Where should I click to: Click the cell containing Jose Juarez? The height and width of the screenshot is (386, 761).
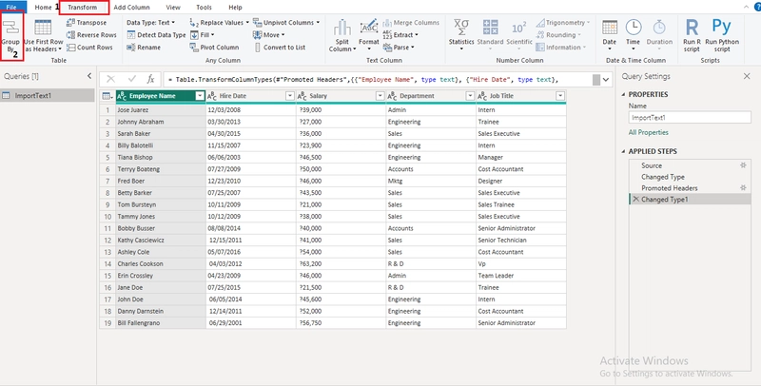point(161,110)
